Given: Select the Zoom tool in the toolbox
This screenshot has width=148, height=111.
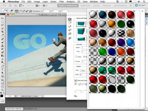Looking at the screenshot, I should [2, 90].
